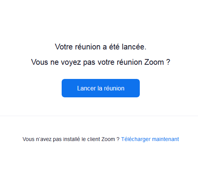Click the word voyez in the second line
This screenshot has height=169, width=198.
(x=71, y=62)
